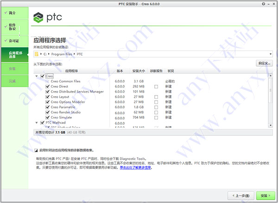The image size is (278, 203).
Task: Click the 1.8 GB size value
Action: (x=139, y=107)
